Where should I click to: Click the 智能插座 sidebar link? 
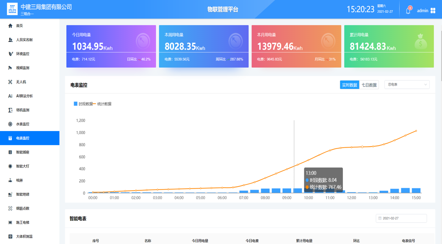tap(22, 152)
